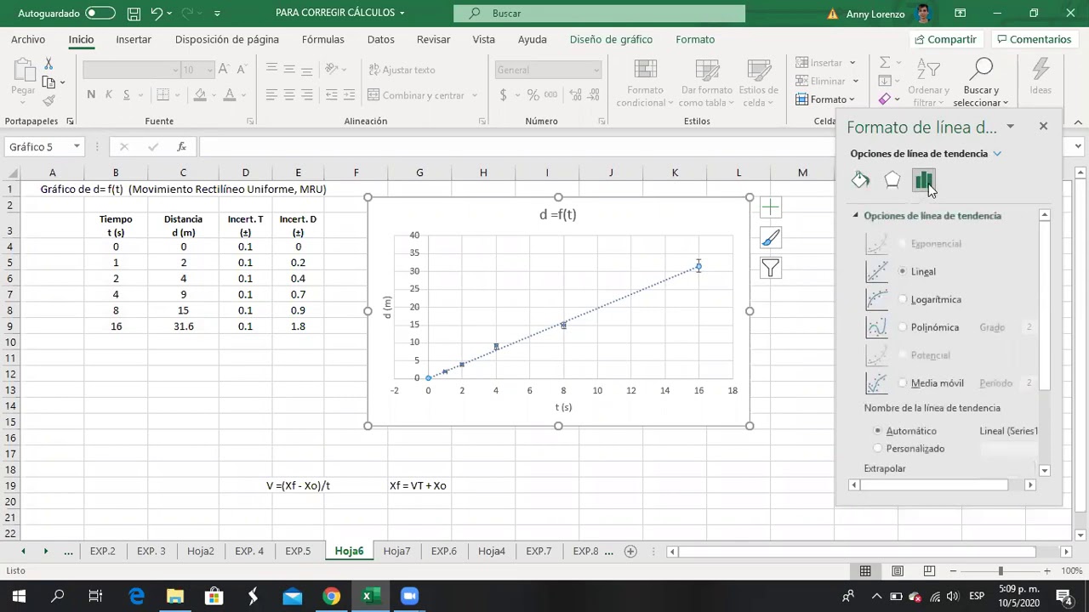The image size is (1089, 612).
Task: Click zoom in plus button
Action: pos(1046,571)
